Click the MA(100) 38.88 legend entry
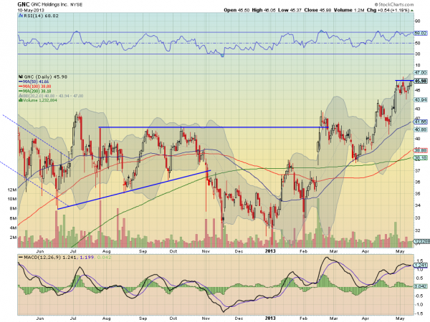The width and height of the screenshot is (430, 322). click(34, 87)
